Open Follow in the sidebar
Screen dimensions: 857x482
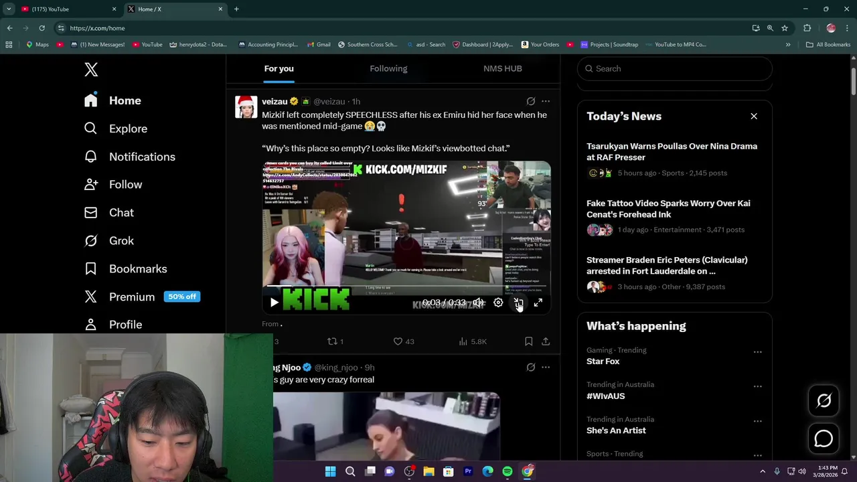pyautogui.click(x=113, y=185)
